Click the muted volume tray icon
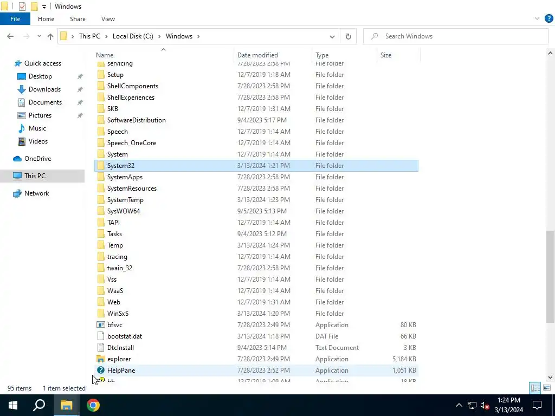 [x=485, y=405]
